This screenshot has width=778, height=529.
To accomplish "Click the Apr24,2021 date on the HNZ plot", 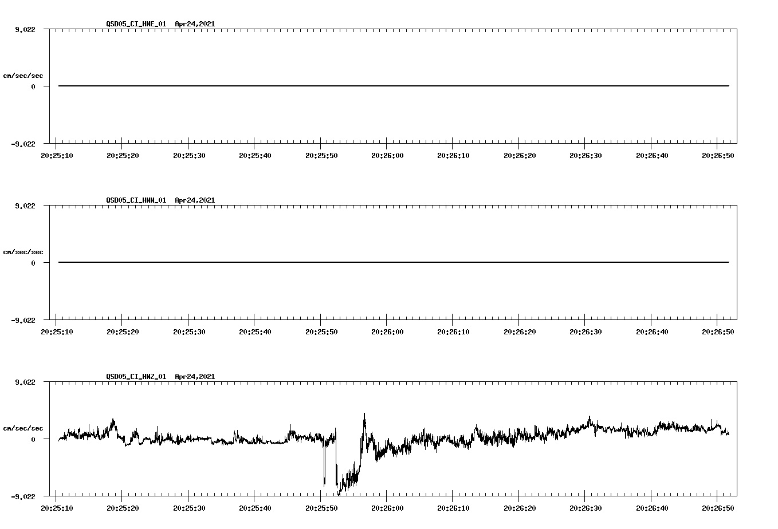I will point(195,376).
